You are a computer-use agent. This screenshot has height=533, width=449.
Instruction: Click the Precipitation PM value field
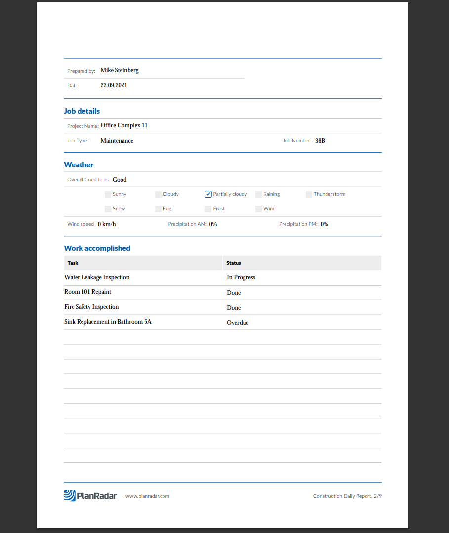[325, 224]
